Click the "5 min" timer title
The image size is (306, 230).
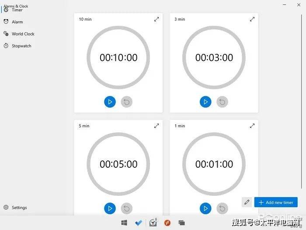click(84, 126)
